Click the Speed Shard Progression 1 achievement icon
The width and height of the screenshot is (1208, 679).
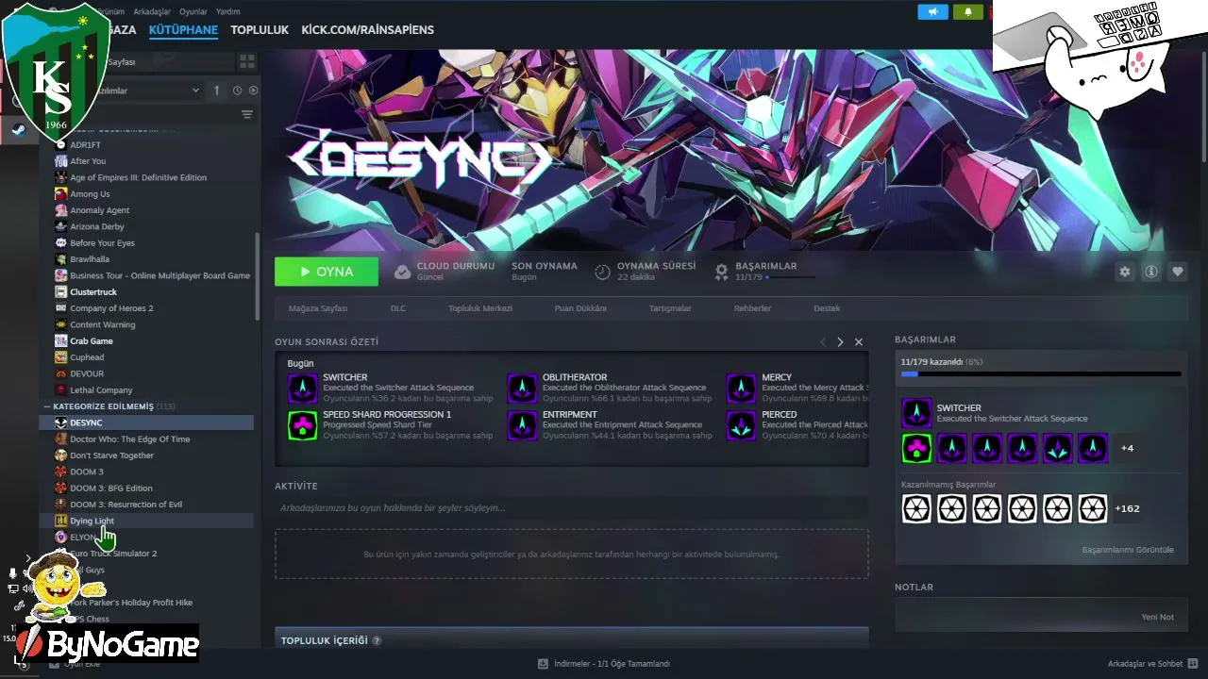pos(303,425)
